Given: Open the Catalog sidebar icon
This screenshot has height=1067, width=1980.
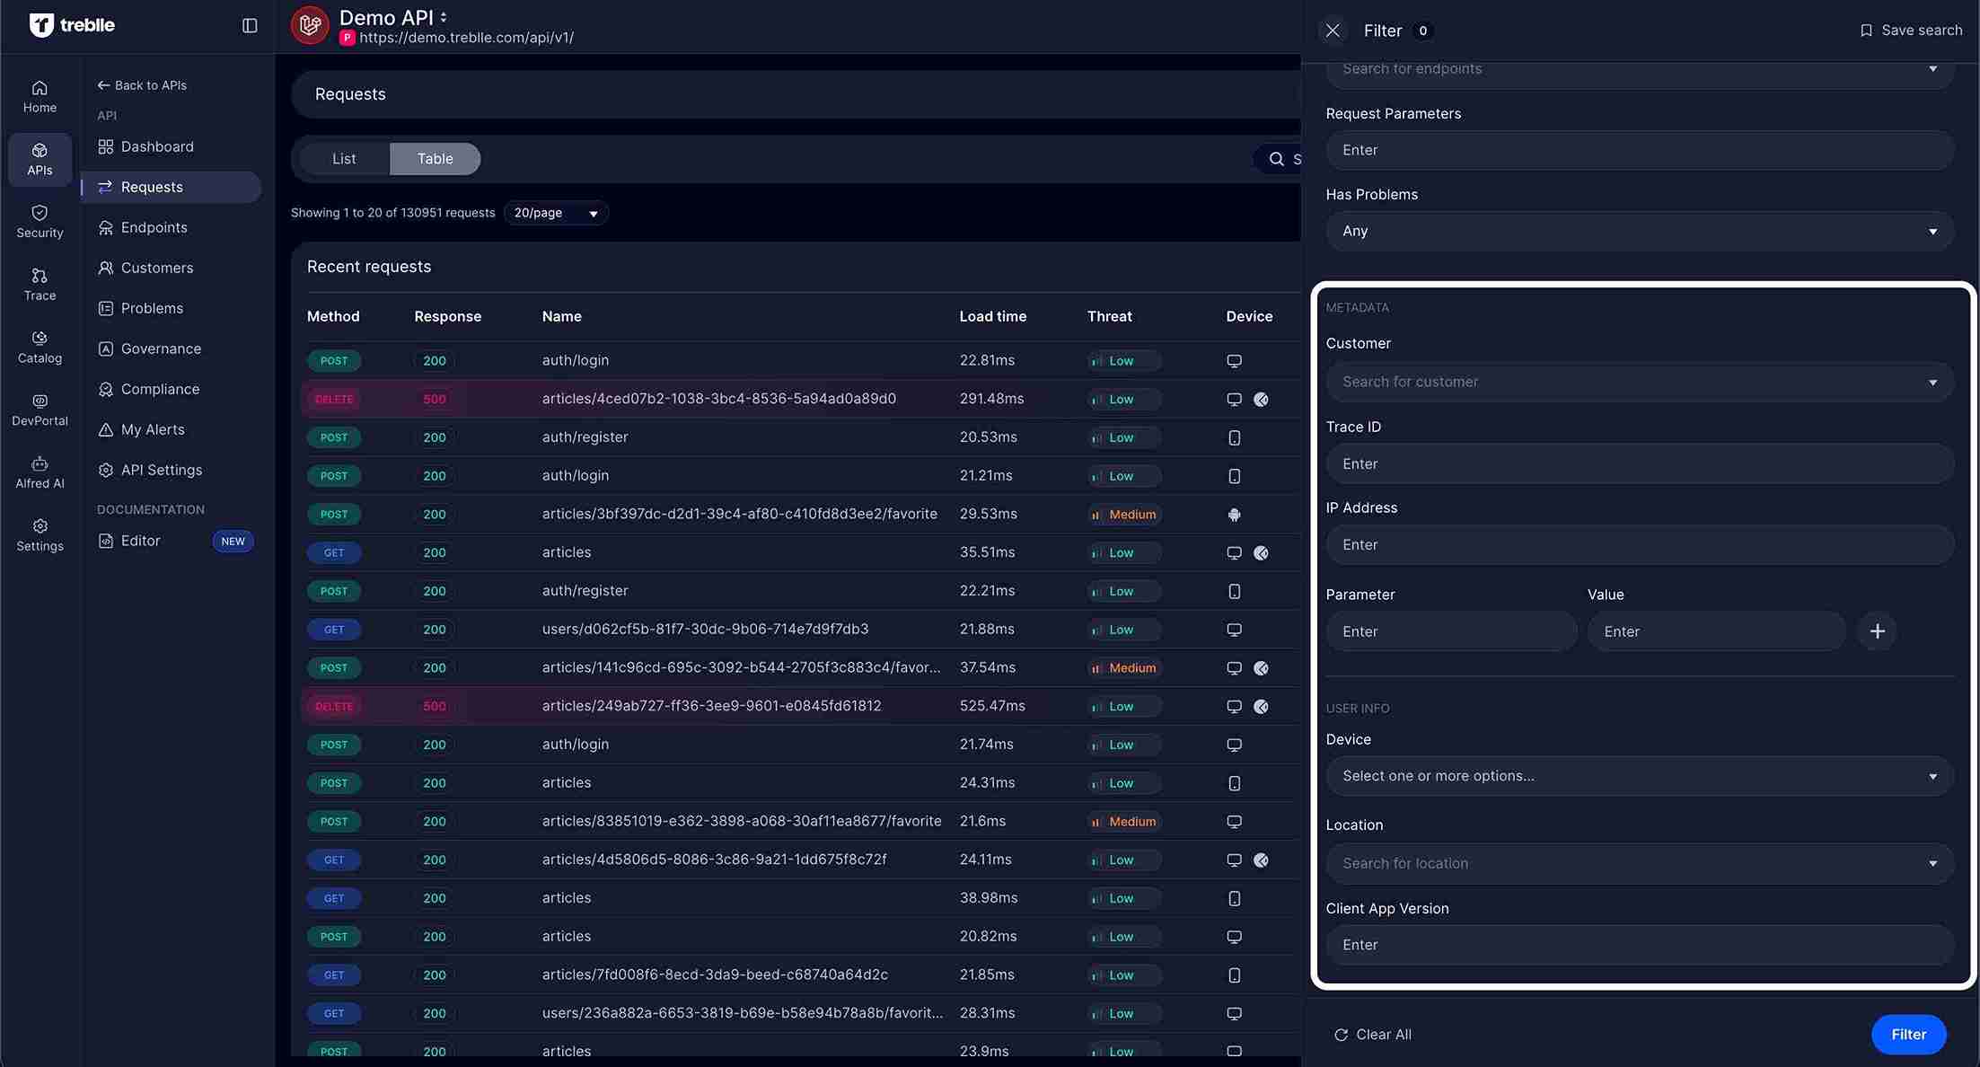Looking at the screenshot, I should point(40,347).
